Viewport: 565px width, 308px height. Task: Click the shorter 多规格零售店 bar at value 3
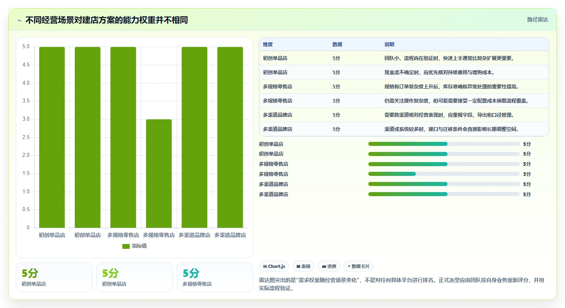tap(159, 173)
